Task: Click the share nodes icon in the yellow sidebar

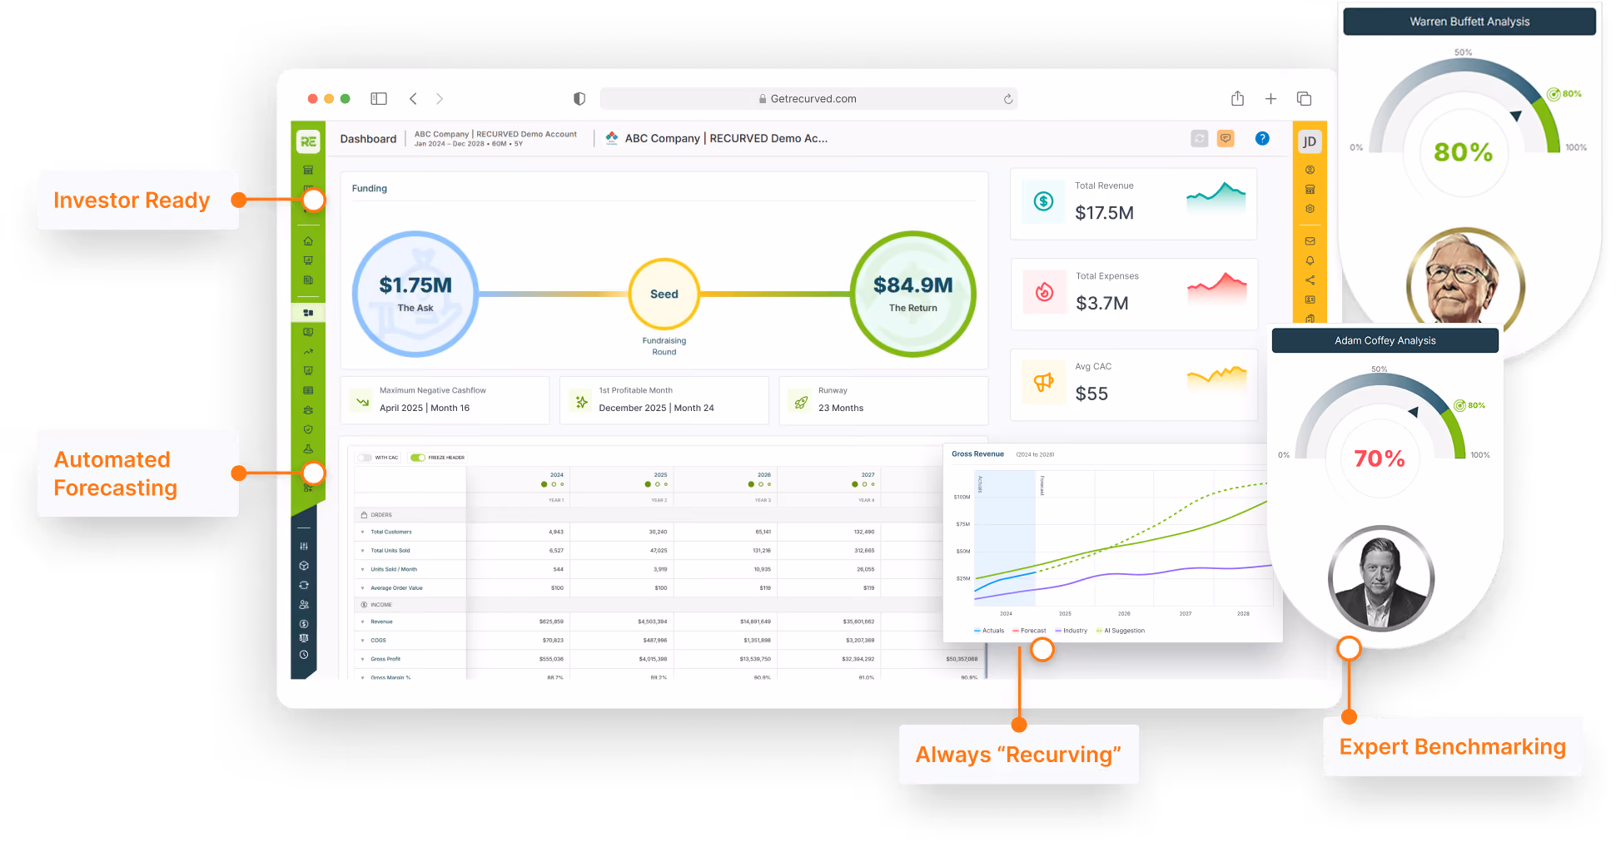Action: [1310, 280]
